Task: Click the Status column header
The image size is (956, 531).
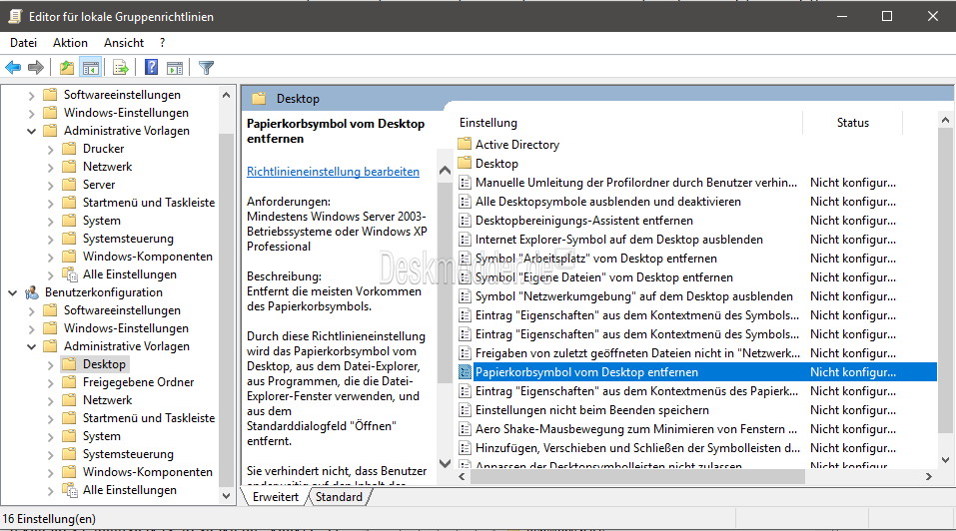Action: 852,123
